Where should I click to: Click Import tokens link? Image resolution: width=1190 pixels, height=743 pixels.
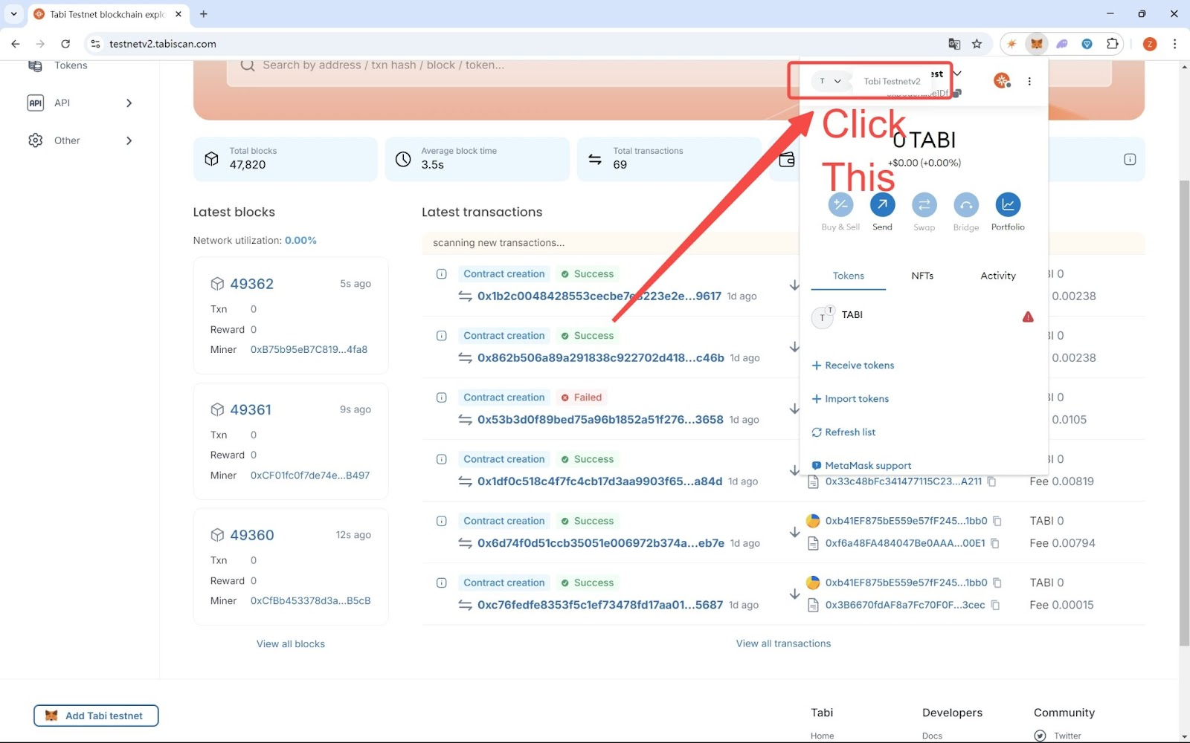(x=850, y=399)
